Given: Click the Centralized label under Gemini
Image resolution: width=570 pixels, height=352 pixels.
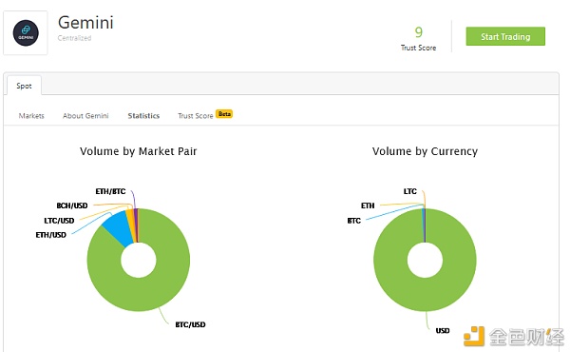Looking at the screenshot, I should 74,38.
